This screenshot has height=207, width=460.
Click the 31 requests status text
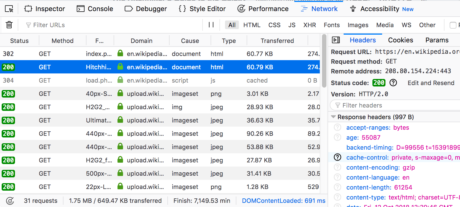[x=41, y=201]
